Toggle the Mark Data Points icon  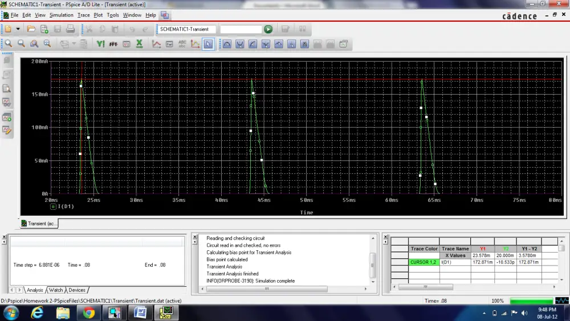tap(195, 44)
